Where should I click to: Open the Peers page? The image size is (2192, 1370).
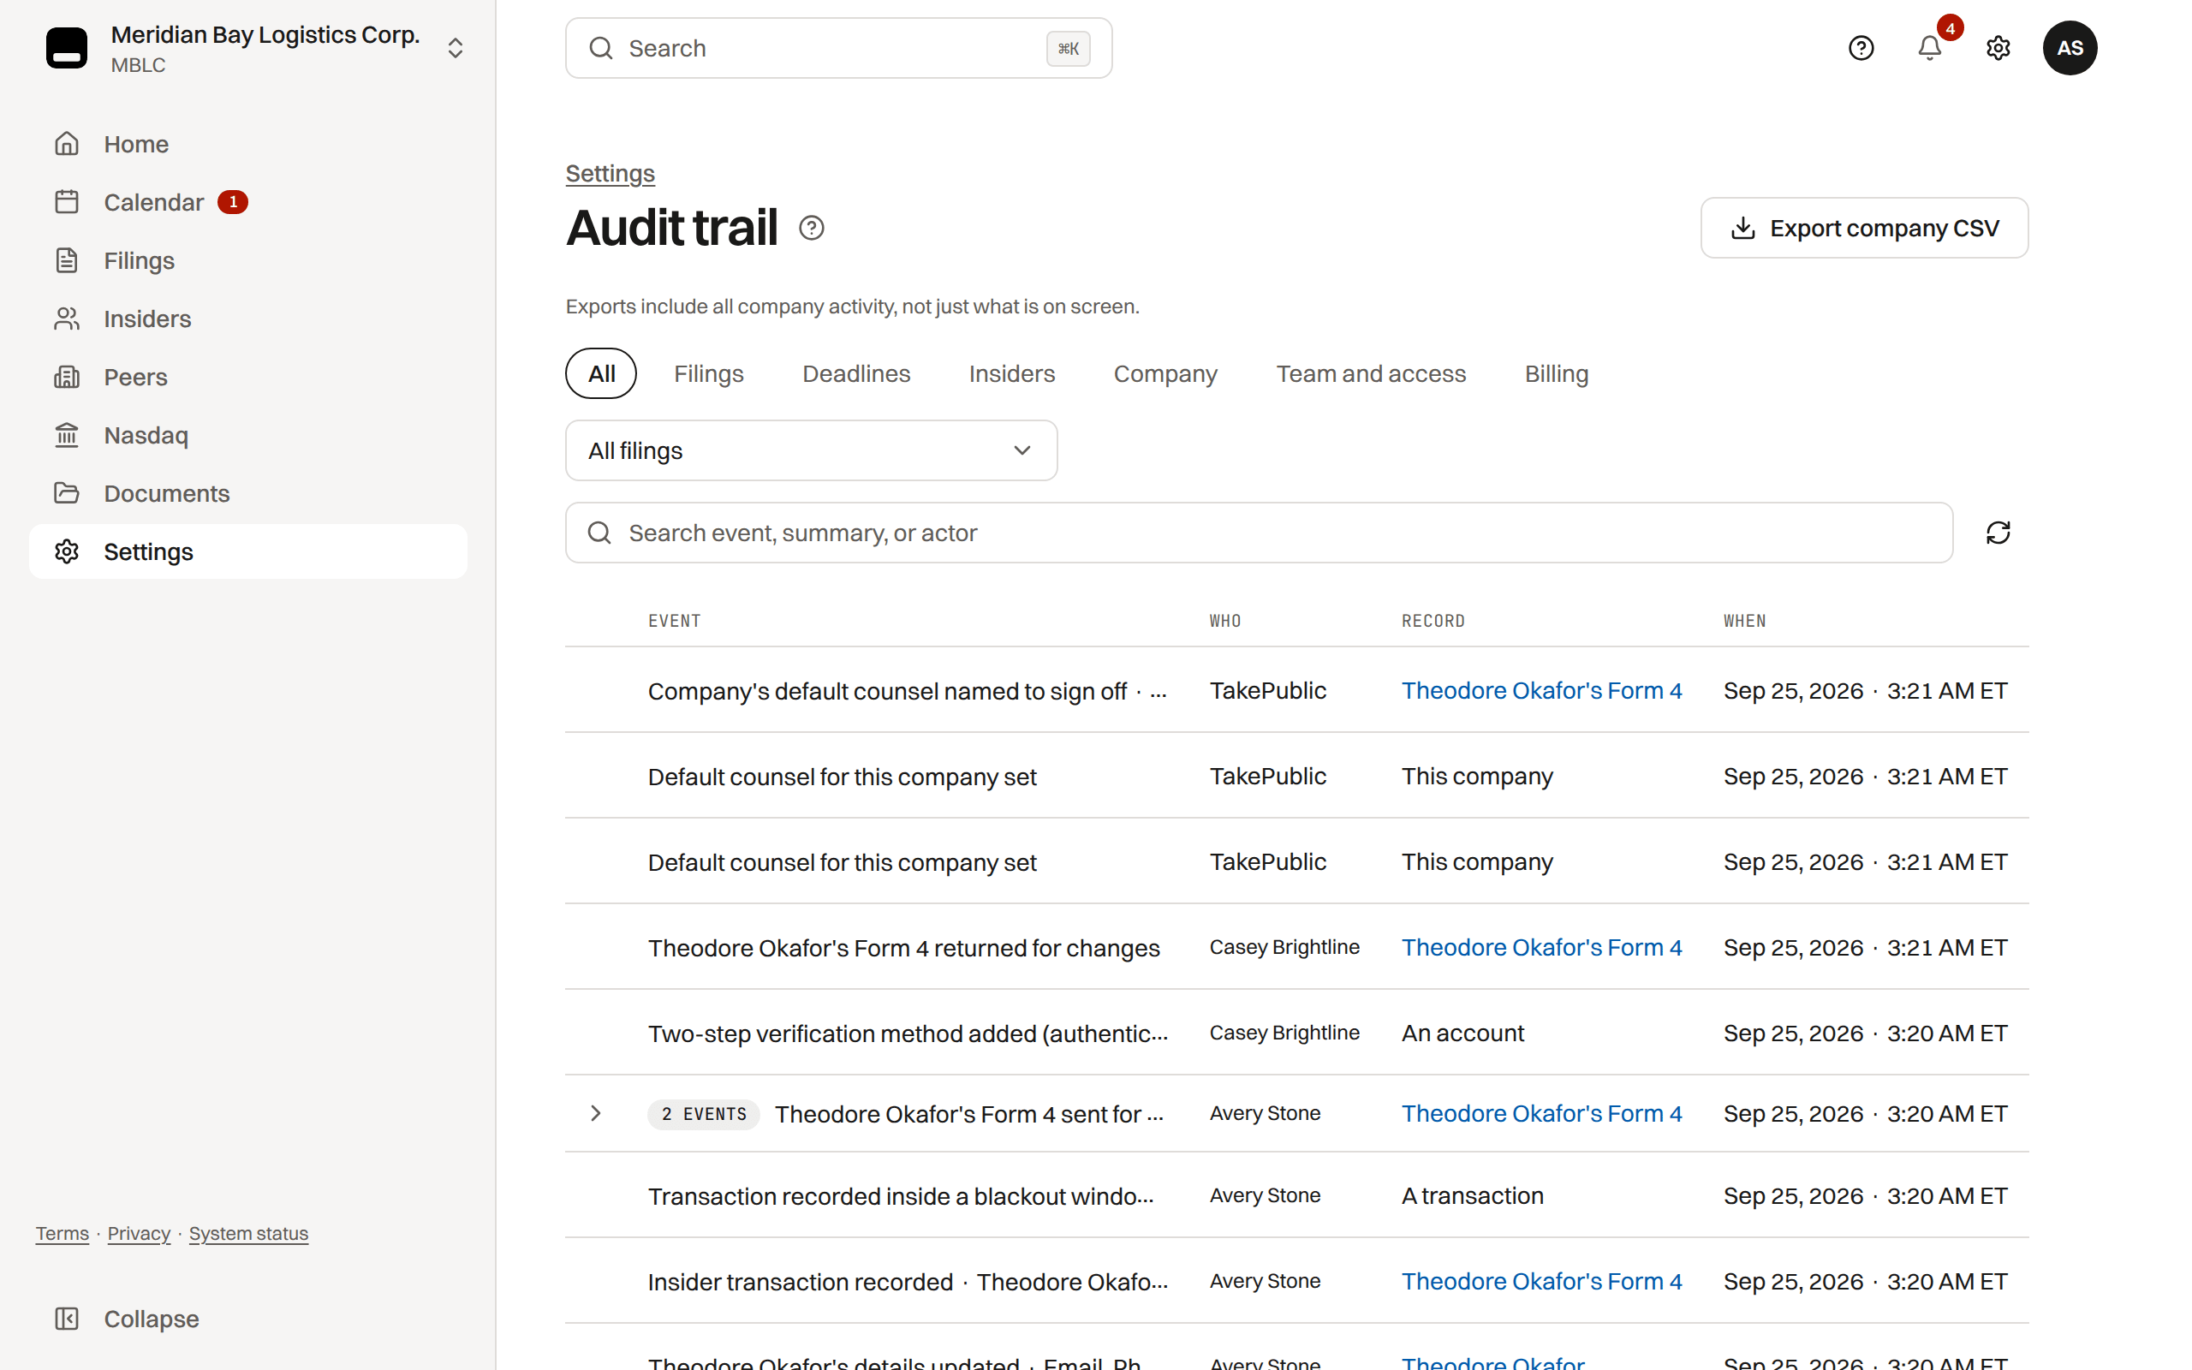coord(247,377)
